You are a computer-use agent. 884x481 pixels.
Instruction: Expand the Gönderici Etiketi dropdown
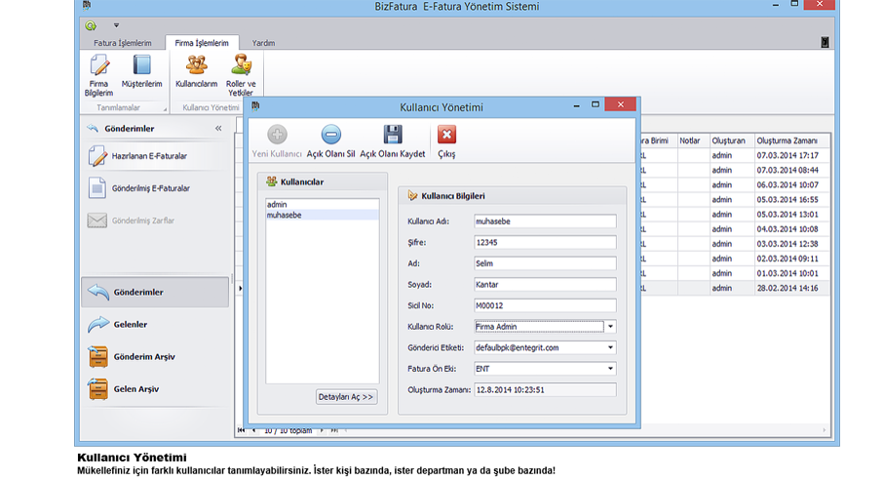609,347
